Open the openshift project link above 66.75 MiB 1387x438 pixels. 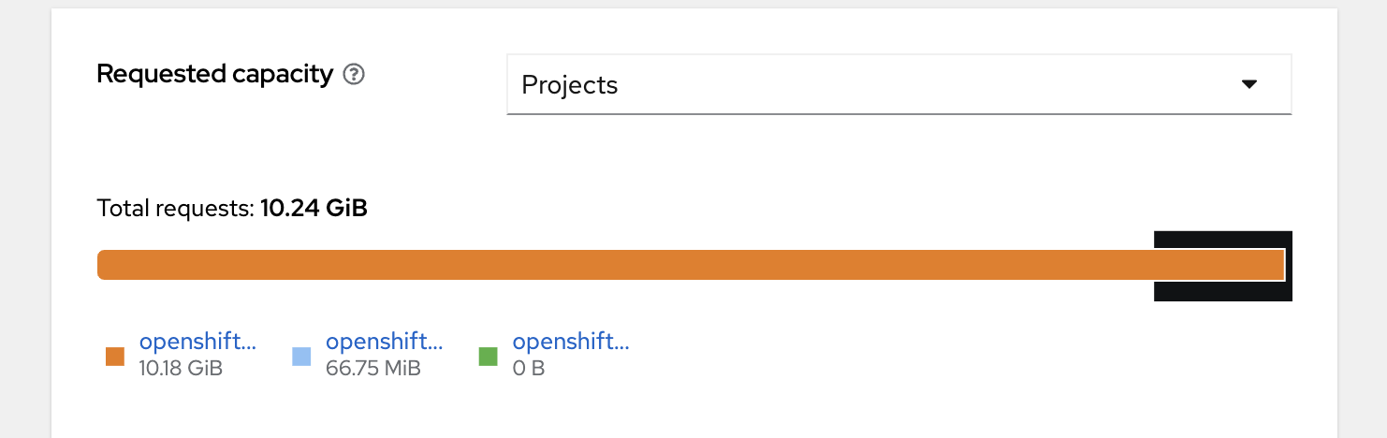click(x=384, y=342)
